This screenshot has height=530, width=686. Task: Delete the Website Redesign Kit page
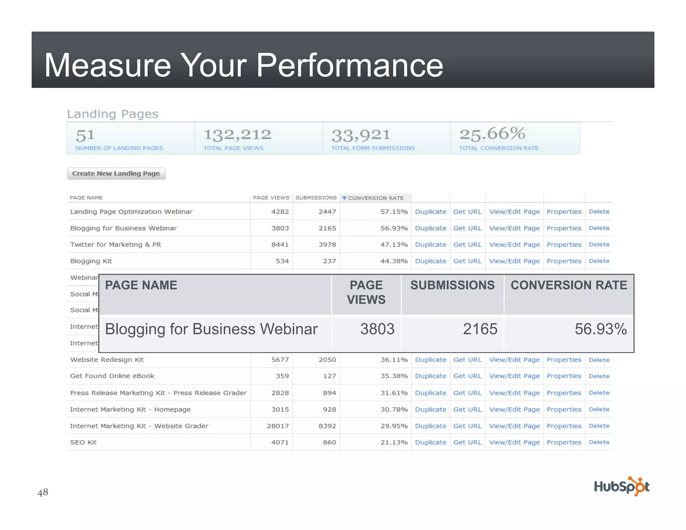pos(599,360)
